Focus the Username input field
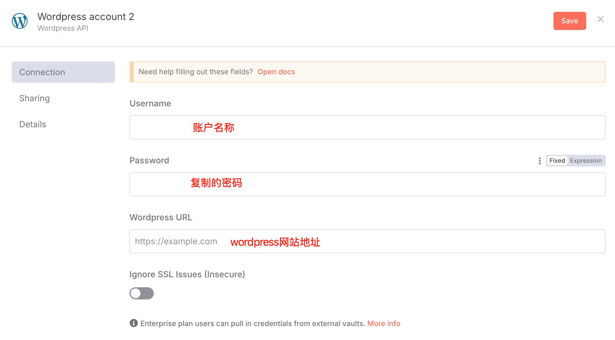 [368, 127]
